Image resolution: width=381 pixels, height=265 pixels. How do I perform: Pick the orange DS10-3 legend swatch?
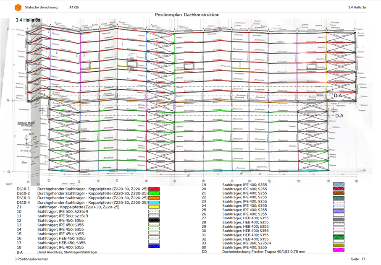(154, 198)
